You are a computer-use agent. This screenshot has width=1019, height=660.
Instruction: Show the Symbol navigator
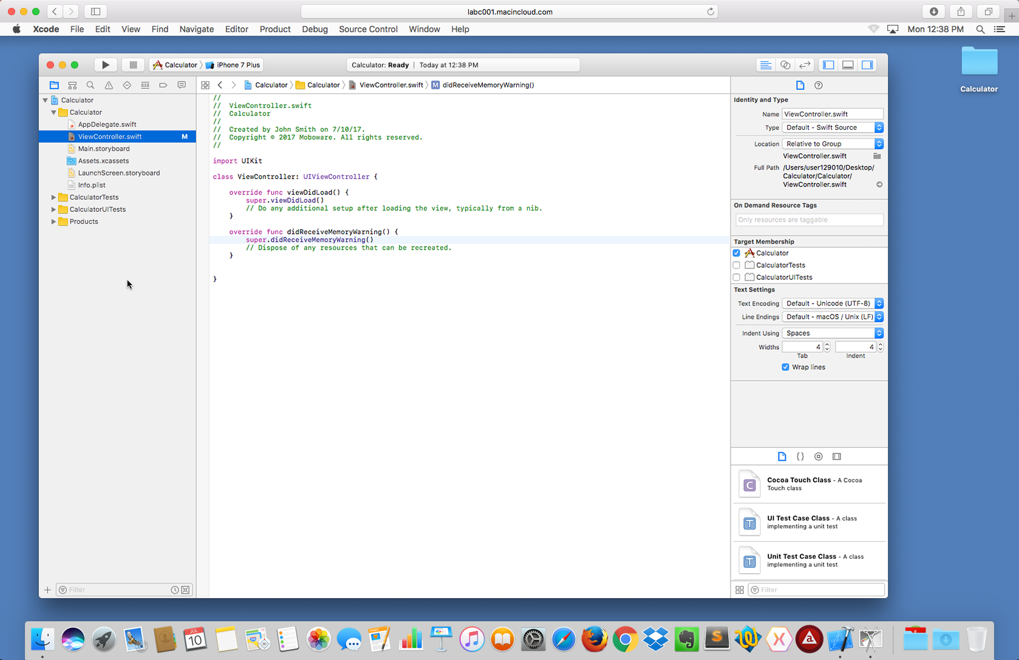(72, 86)
